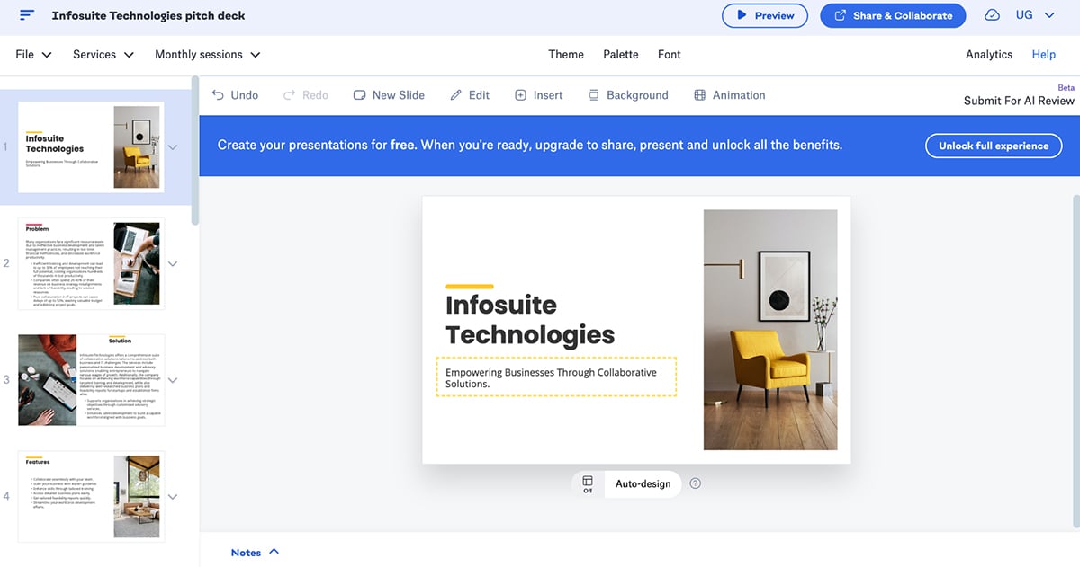Select the Edit pencil tool
The image size is (1080, 567).
click(x=456, y=95)
